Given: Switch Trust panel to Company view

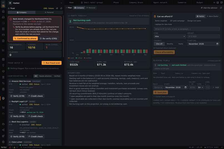Looking at the screenshot, I should point(22,12).
